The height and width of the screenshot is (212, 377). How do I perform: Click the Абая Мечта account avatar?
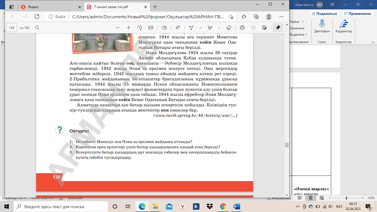click(x=320, y=4)
